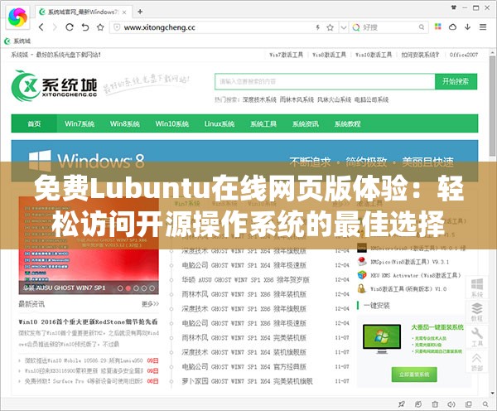
Task: Select 系统资讯 navigation item
Action: [x=306, y=123]
